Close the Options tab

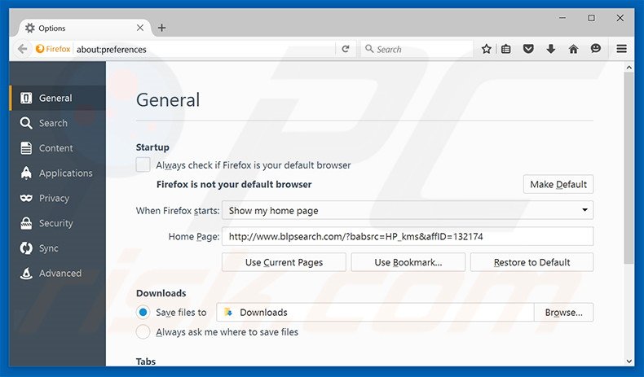pyautogui.click(x=140, y=28)
